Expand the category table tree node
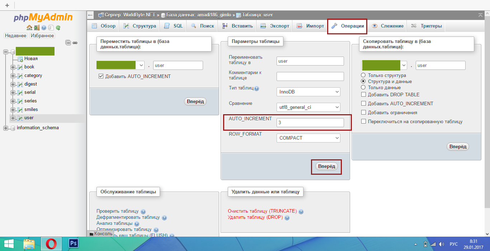490x251 pixels. (x=13, y=76)
